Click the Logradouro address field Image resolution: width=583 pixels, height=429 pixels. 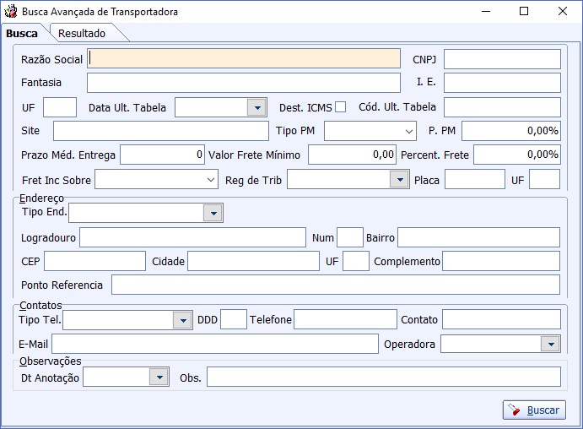[192, 237]
